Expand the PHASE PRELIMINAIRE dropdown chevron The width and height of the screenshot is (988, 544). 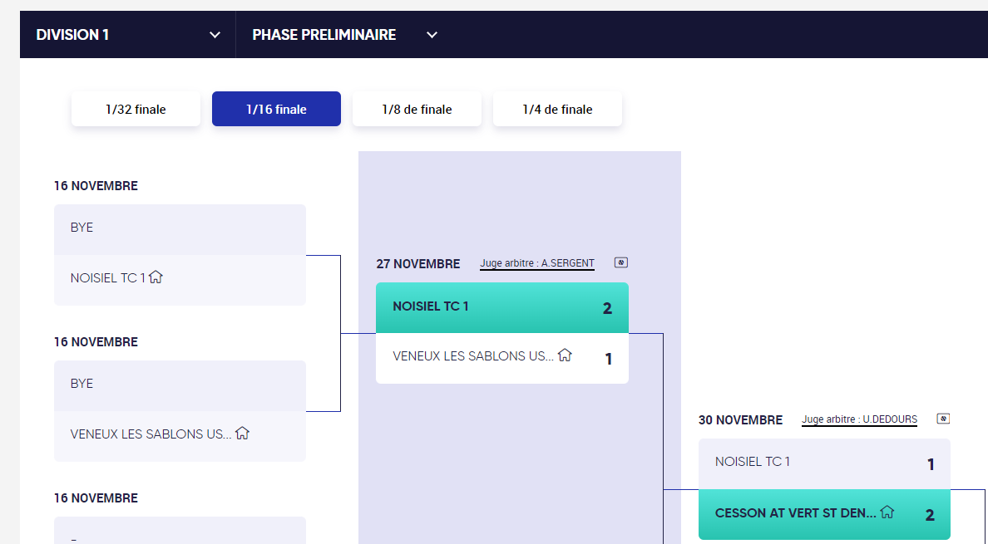tap(432, 35)
